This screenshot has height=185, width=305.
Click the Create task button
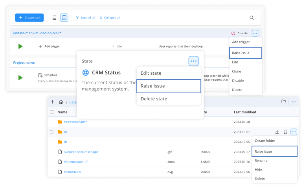[29, 18]
